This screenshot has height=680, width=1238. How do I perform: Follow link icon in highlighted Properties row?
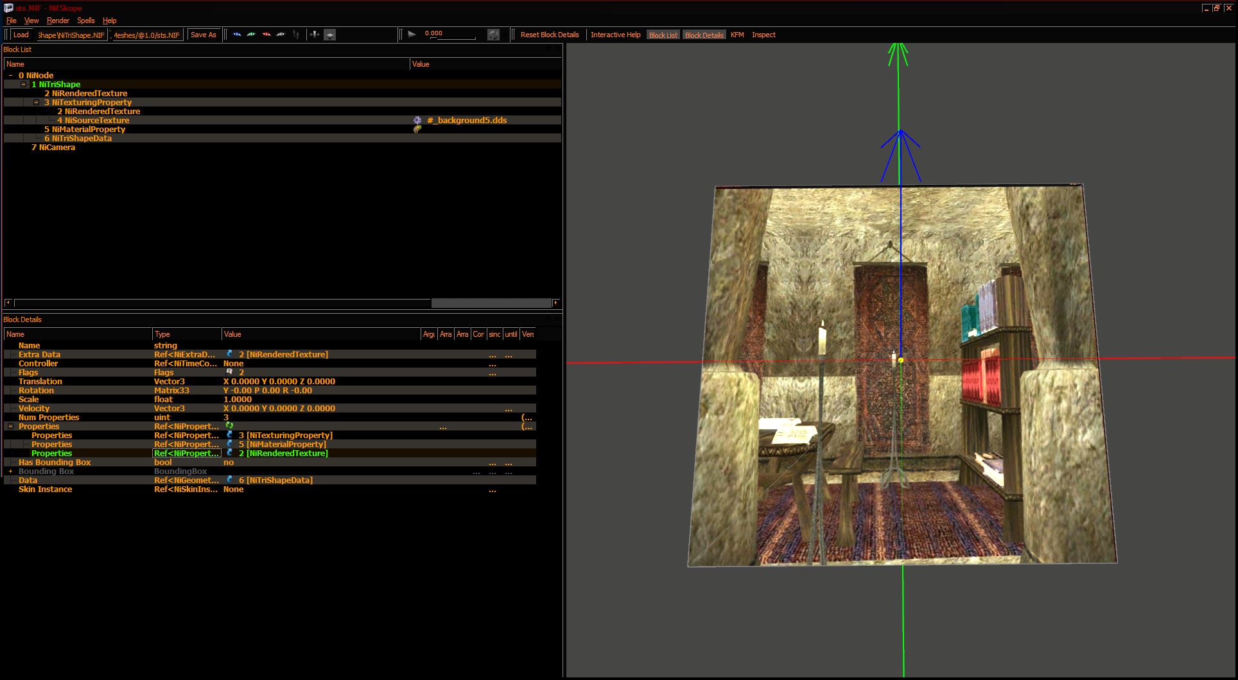pos(229,453)
